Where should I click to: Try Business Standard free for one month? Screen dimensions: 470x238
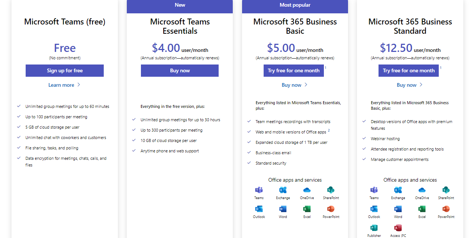[x=409, y=70]
